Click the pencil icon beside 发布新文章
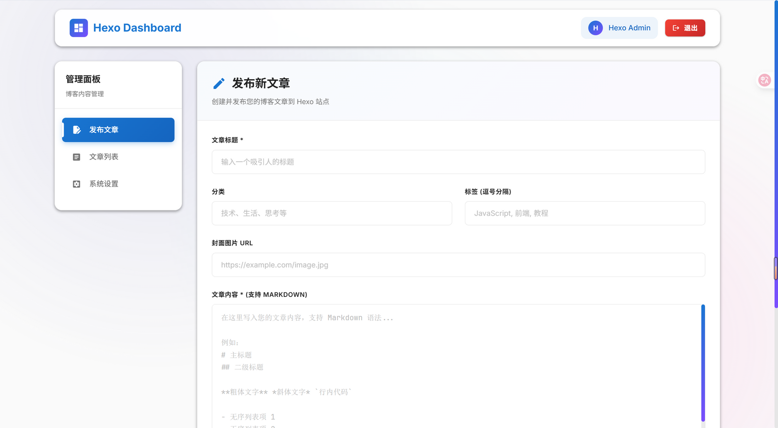Screen dimensions: 778x428 (219, 84)
